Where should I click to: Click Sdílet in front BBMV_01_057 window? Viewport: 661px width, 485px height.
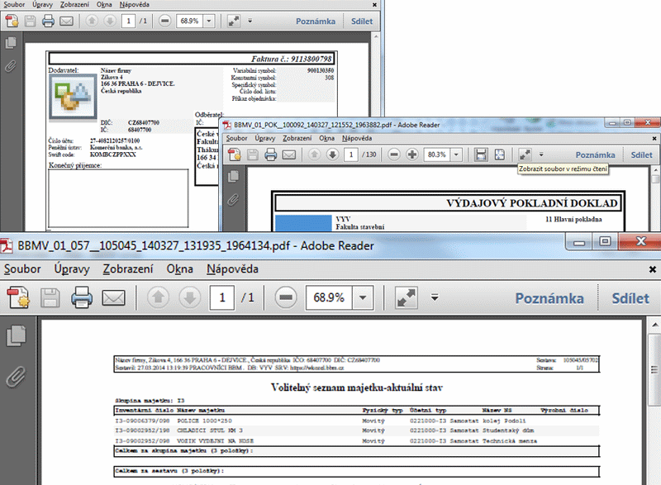[630, 298]
